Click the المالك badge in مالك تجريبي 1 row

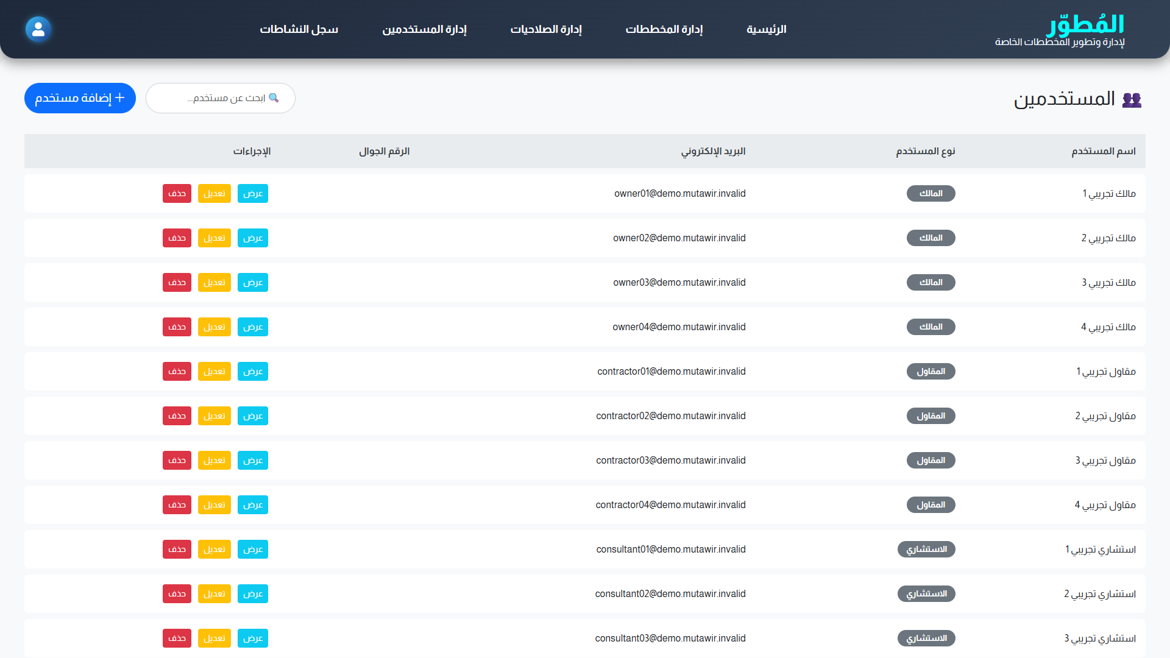tap(931, 193)
